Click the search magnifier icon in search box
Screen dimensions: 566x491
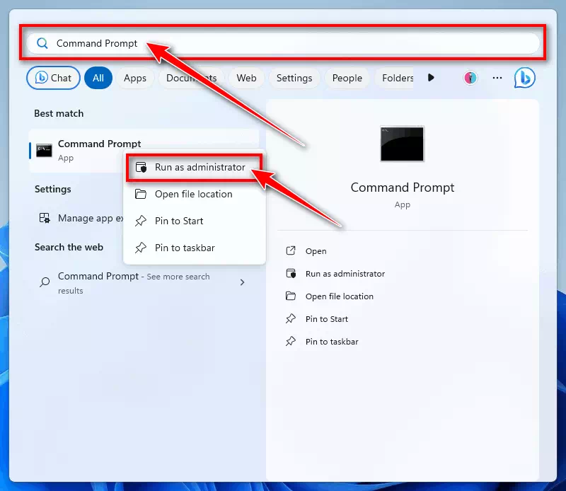[x=42, y=44]
